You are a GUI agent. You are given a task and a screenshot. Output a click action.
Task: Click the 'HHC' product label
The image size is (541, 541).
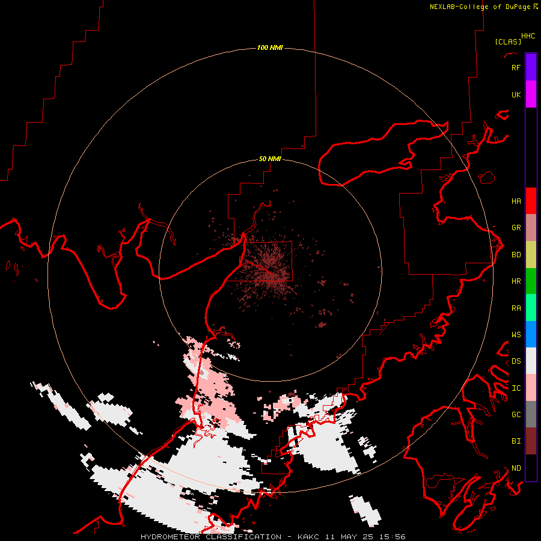(x=528, y=36)
